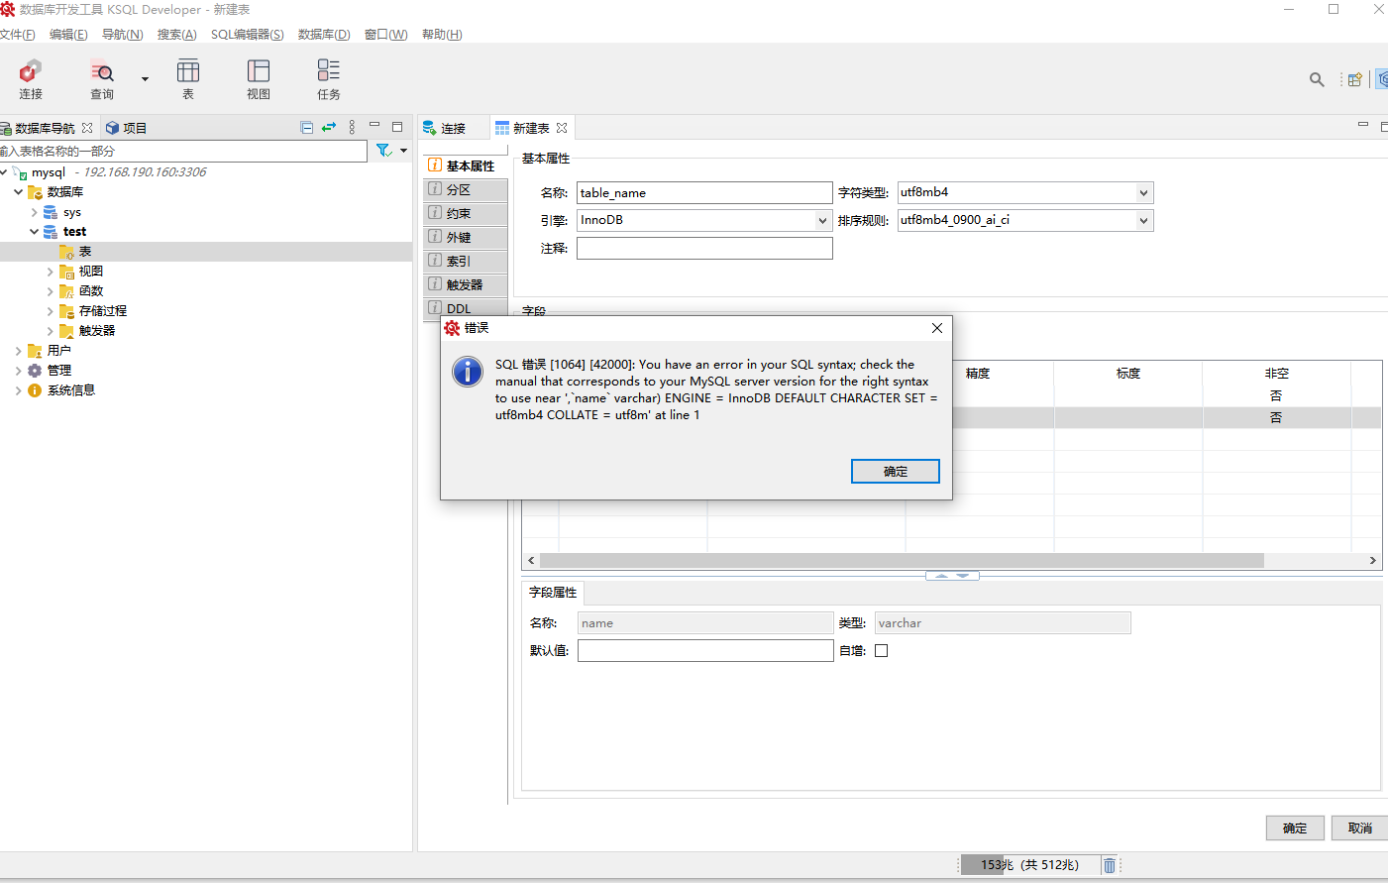Click the 表 (Table) toolbar icon
This screenshot has height=883, width=1388.
click(188, 78)
